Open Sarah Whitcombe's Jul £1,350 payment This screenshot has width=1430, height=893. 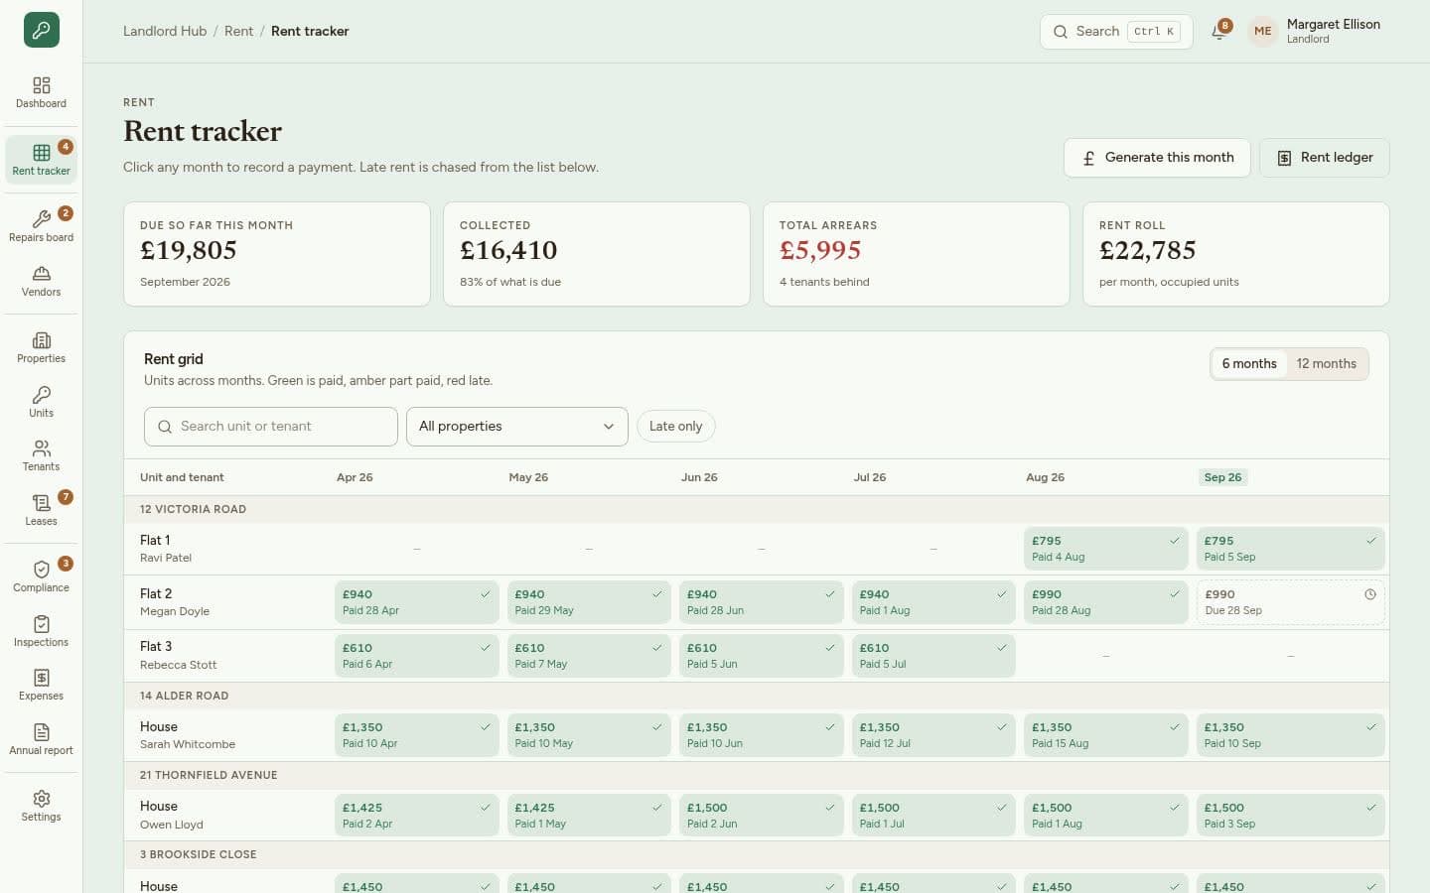[933, 735]
